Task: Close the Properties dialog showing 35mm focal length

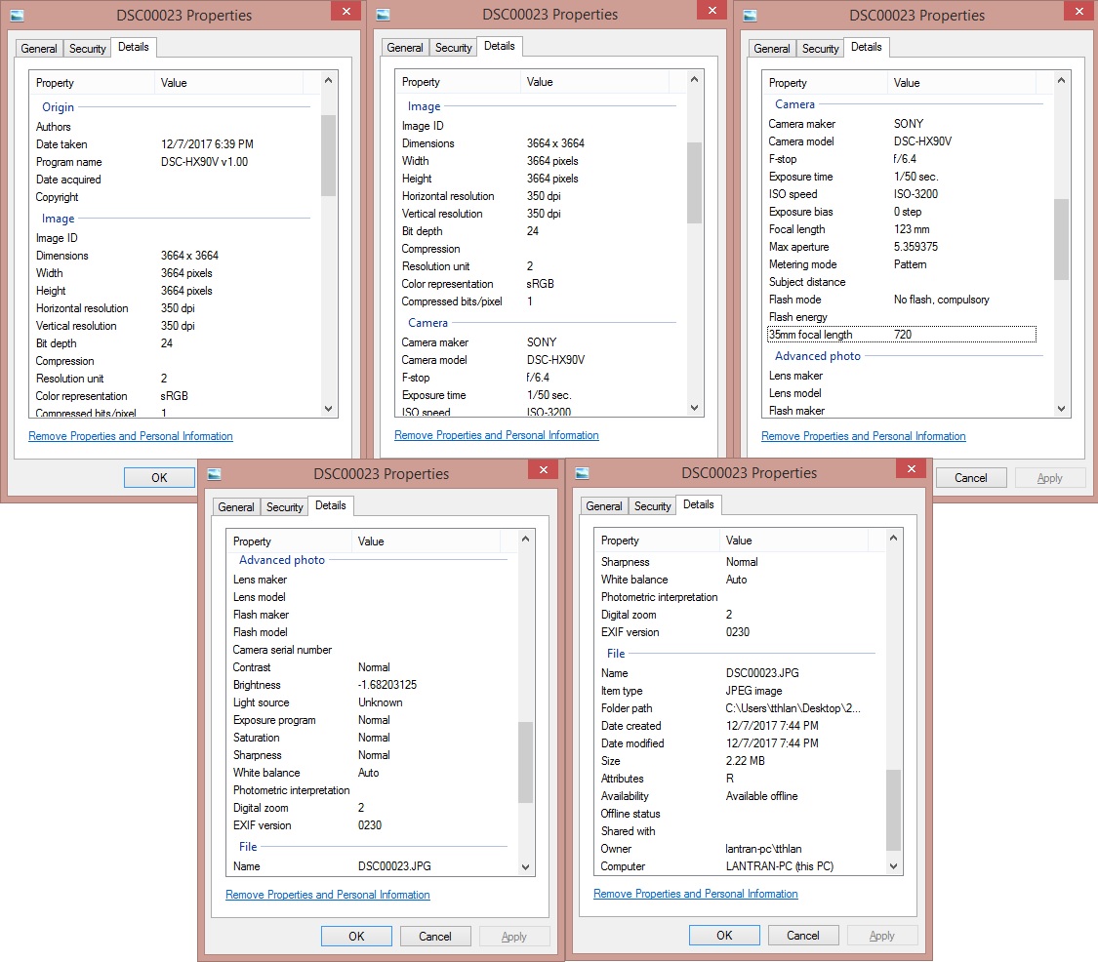Action: pyautogui.click(x=1078, y=12)
